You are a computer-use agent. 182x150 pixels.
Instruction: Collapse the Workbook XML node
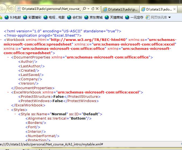(1, 40)
